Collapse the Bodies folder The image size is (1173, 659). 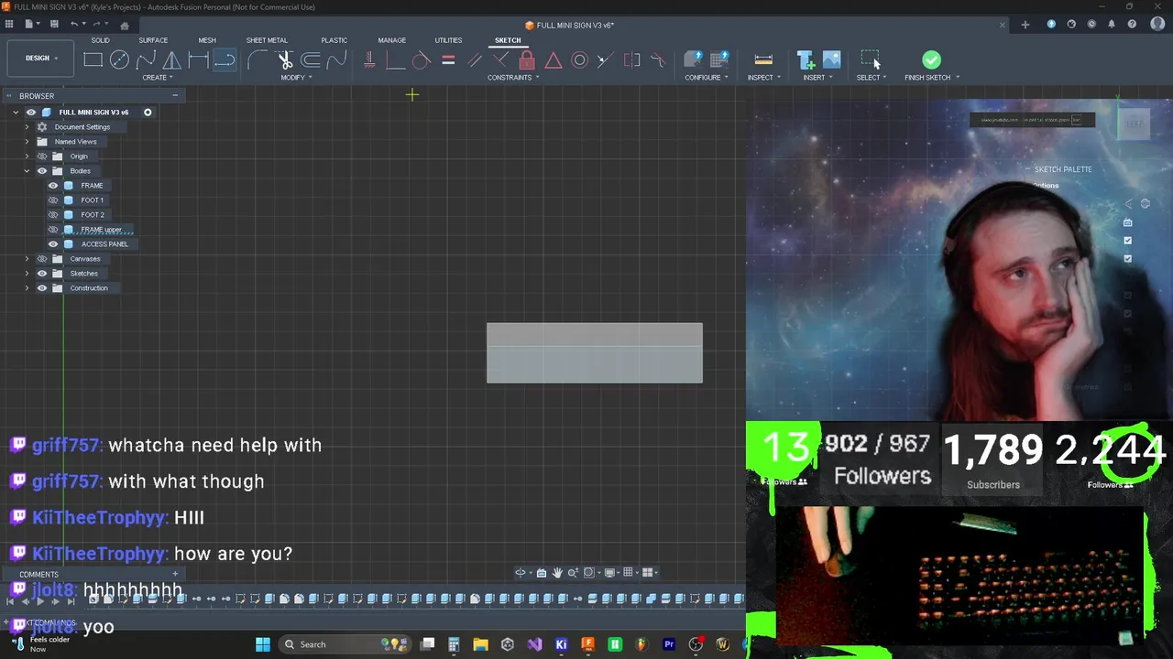(x=27, y=171)
